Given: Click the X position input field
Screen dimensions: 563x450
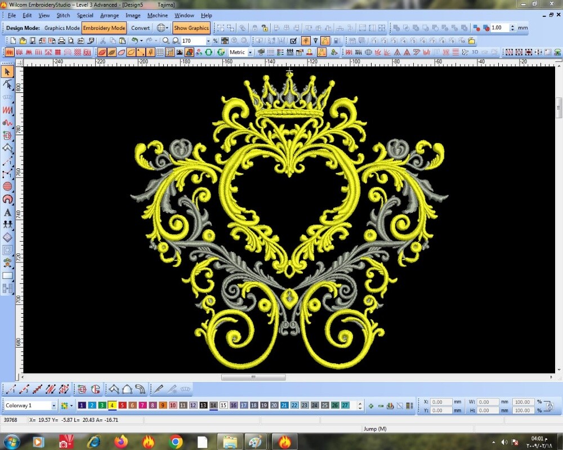Looking at the screenshot, I should click(x=441, y=402).
